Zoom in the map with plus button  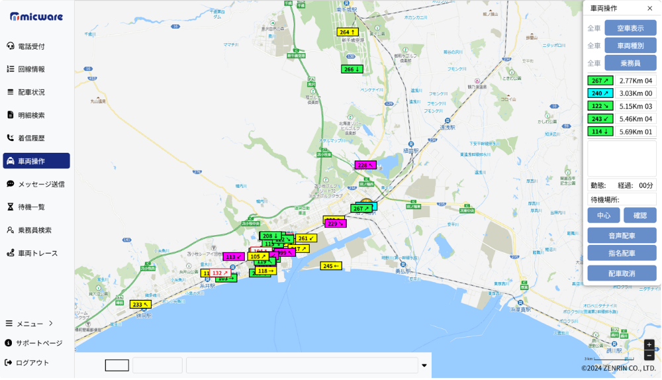click(x=649, y=345)
